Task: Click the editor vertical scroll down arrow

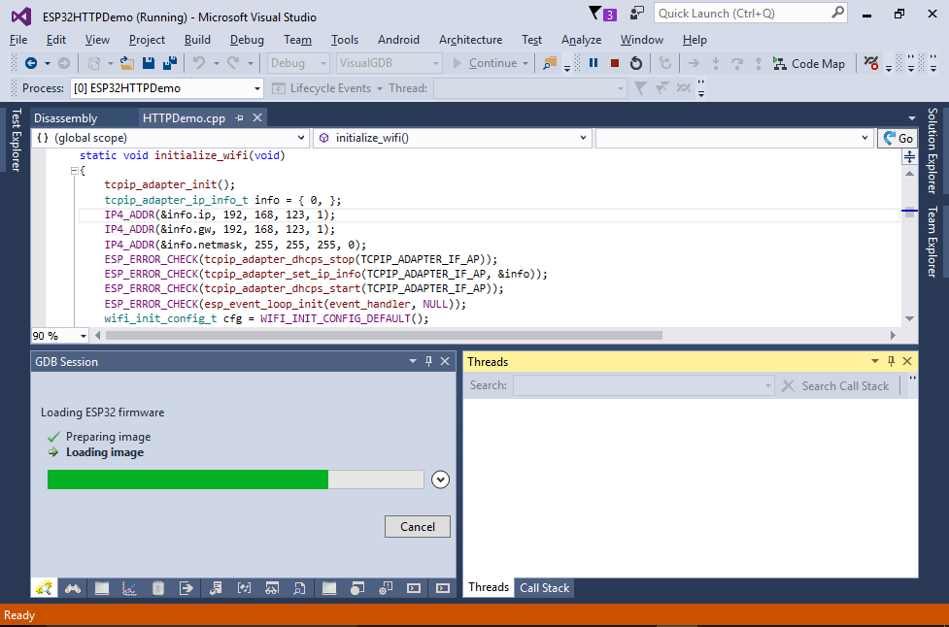Action: click(x=909, y=318)
